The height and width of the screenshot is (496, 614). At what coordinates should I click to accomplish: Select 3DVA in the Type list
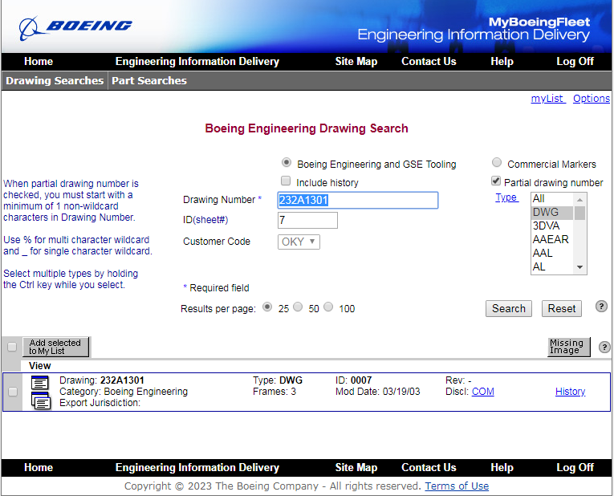(552, 226)
